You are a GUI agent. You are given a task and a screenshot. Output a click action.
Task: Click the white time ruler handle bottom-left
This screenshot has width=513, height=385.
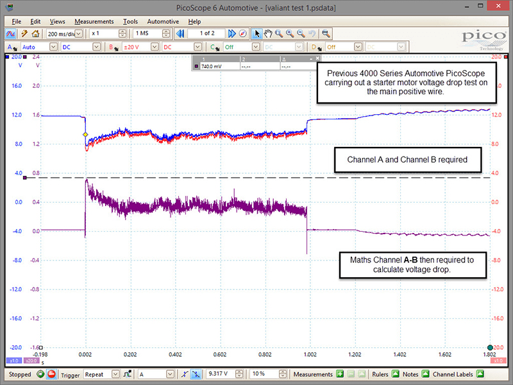(41, 348)
